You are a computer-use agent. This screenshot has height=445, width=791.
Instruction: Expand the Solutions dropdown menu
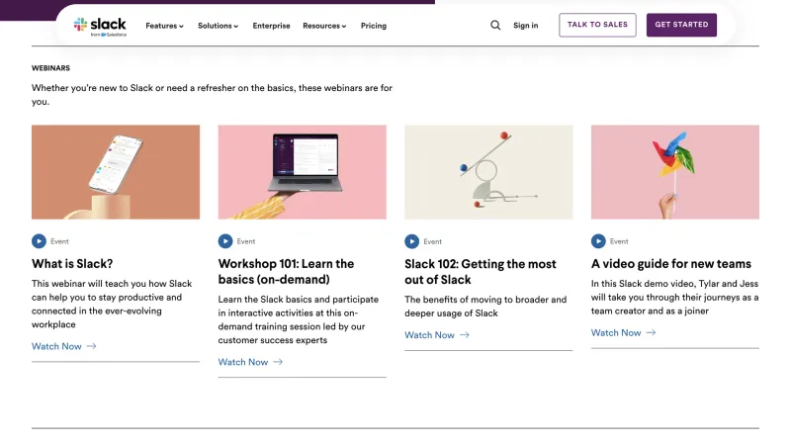218,26
